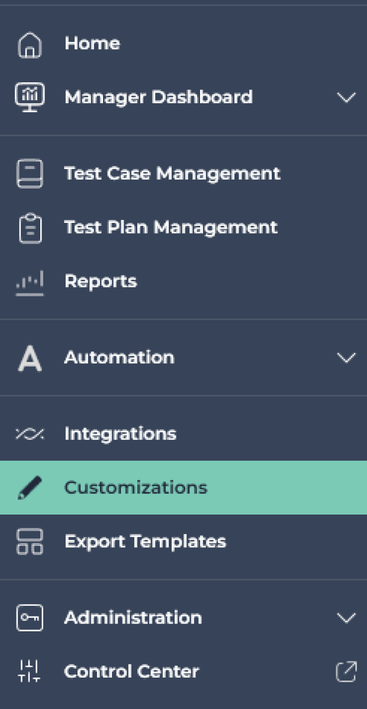Open the Test Case Management menu item
Viewport: 367px width, 709px height.
(183, 174)
